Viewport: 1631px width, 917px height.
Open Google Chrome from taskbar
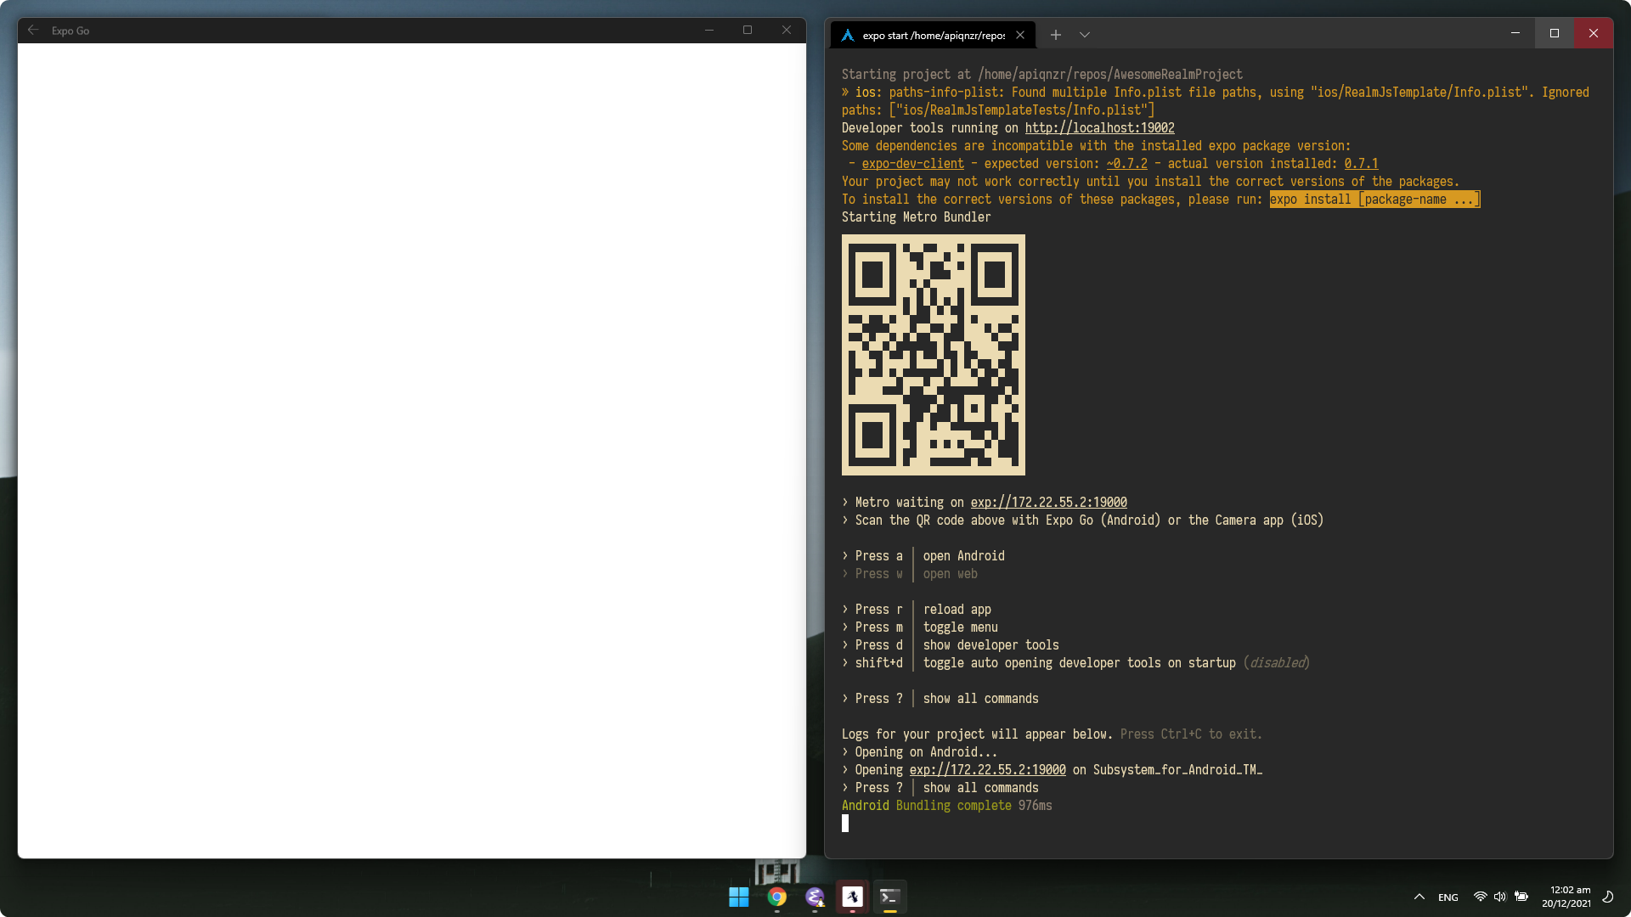click(x=776, y=897)
